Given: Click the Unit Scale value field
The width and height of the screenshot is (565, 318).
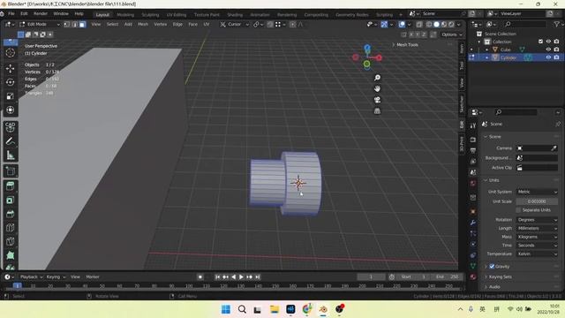Looking at the screenshot, I should click(x=537, y=201).
